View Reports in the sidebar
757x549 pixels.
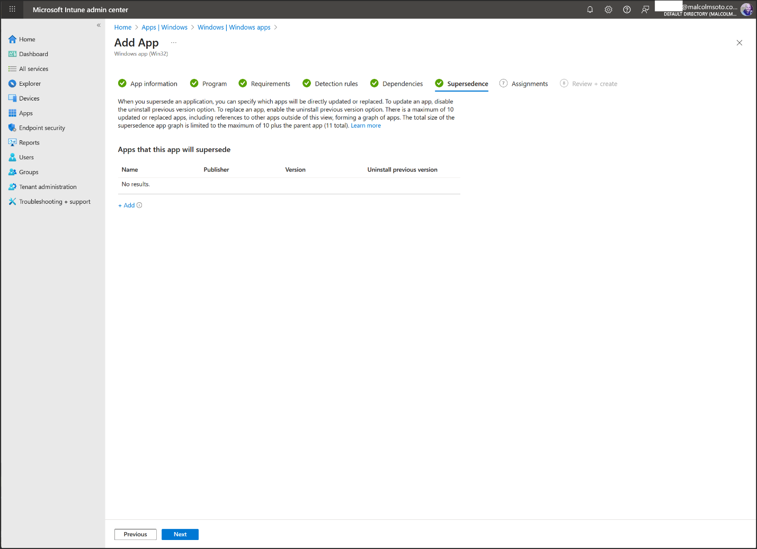click(29, 142)
